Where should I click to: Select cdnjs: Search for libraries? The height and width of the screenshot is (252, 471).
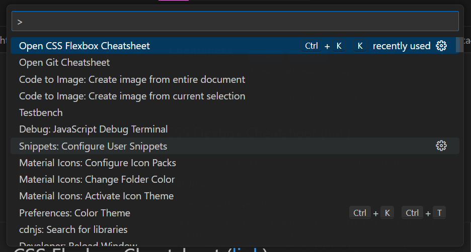[x=73, y=230]
